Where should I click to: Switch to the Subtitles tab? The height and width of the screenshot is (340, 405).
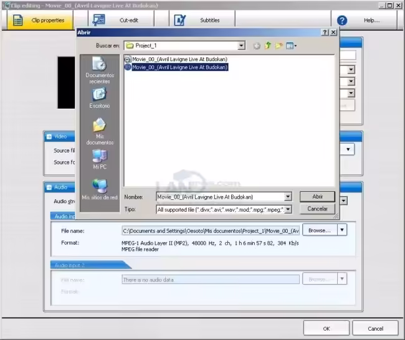click(202, 20)
